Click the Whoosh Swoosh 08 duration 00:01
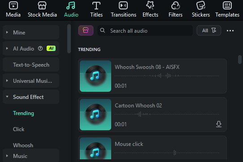 pos(121,86)
